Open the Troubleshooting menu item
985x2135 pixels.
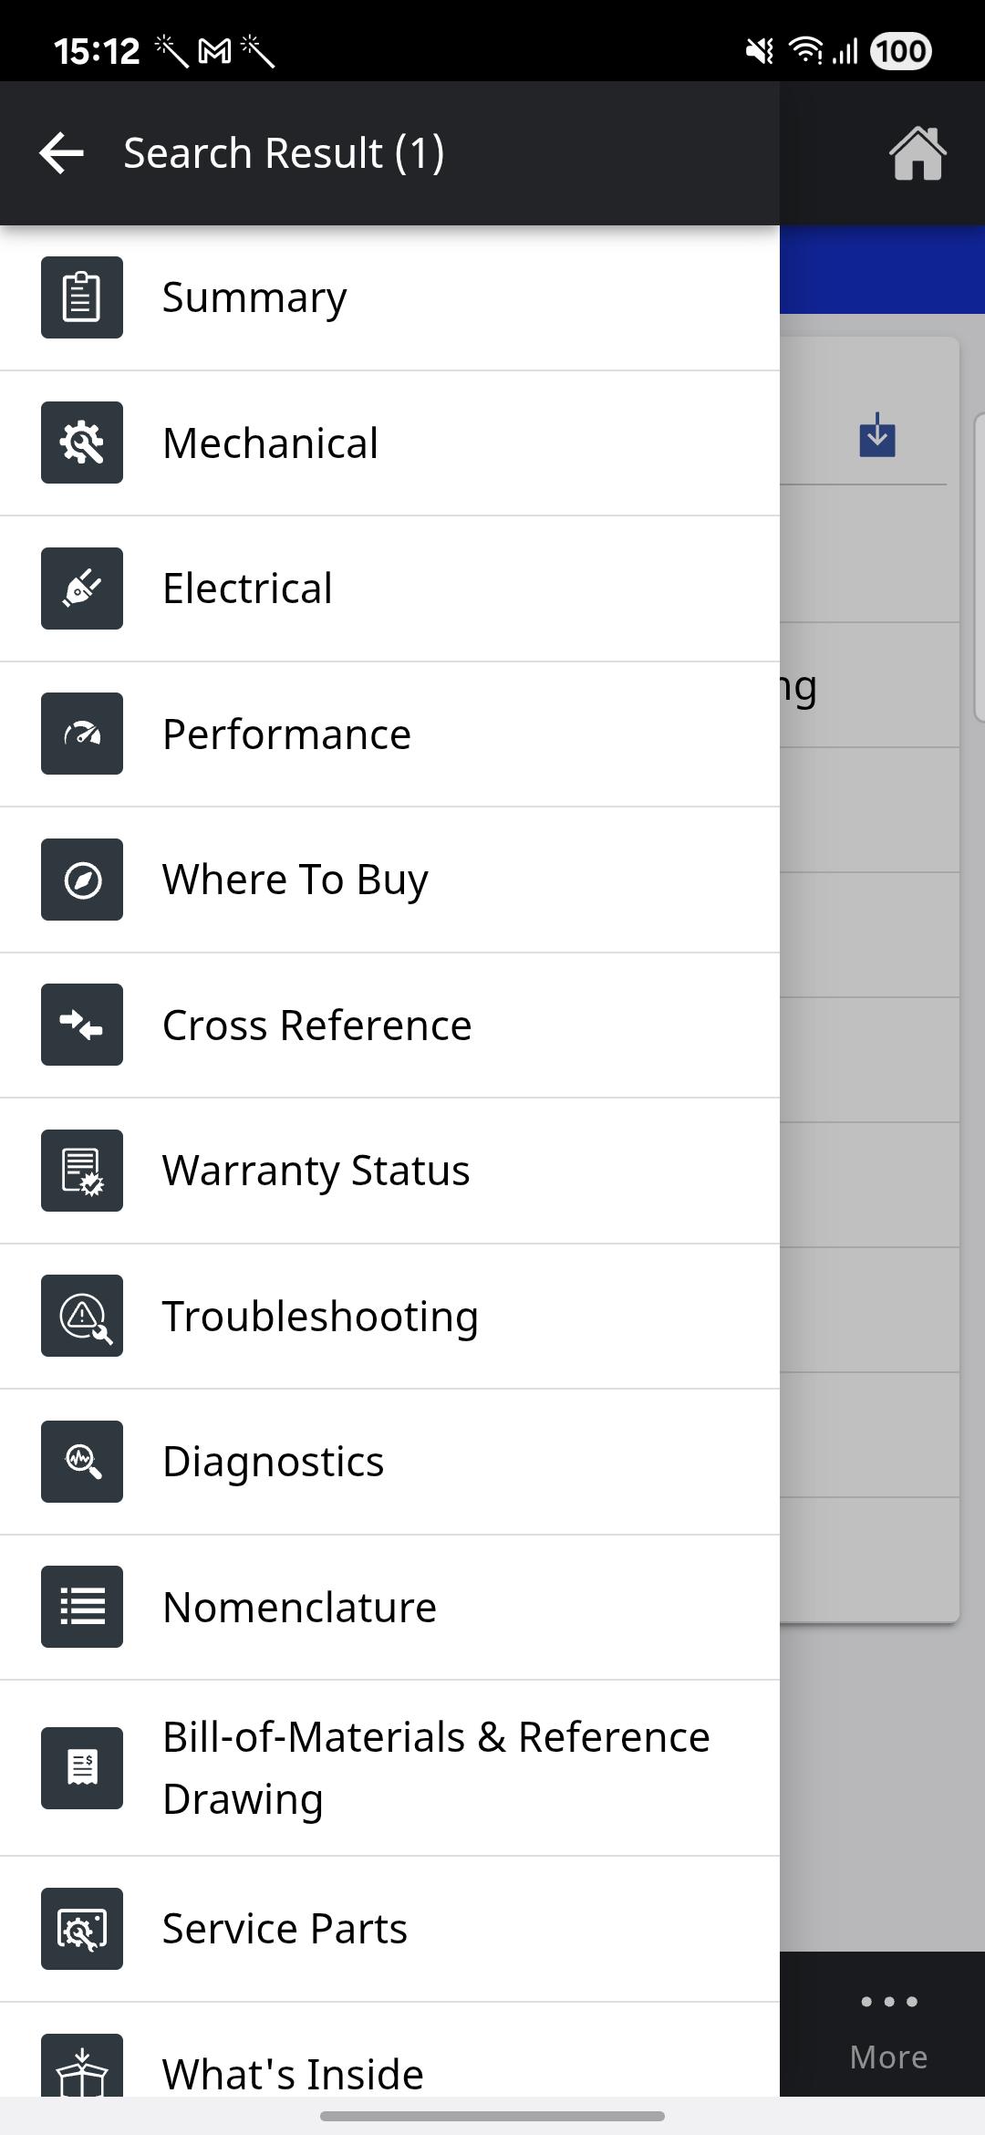point(319,1316)
